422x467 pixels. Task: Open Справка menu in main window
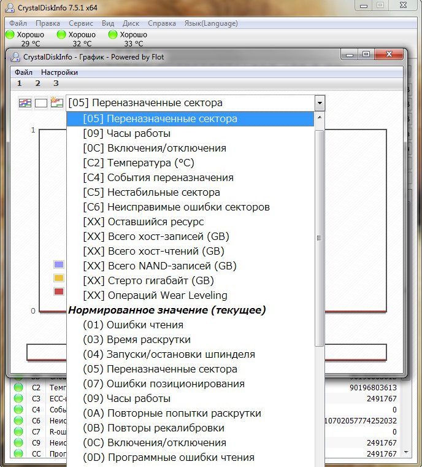[161, 23]
